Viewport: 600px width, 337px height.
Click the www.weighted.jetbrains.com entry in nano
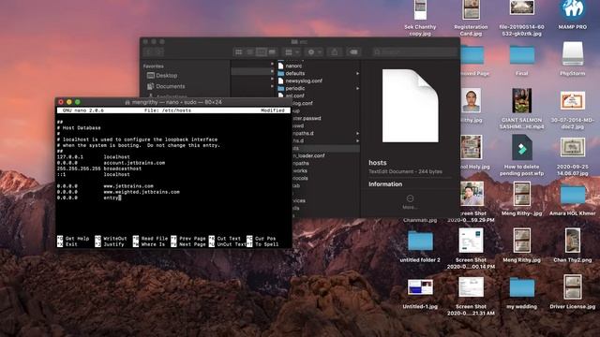tap(142, 192)
